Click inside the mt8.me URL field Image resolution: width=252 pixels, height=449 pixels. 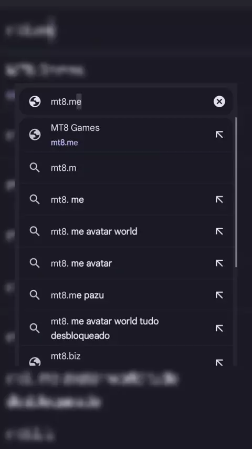(x=126, y=101)
